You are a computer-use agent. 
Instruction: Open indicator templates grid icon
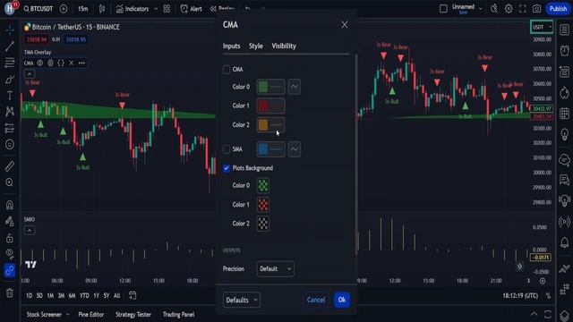[x=167, y=9]
